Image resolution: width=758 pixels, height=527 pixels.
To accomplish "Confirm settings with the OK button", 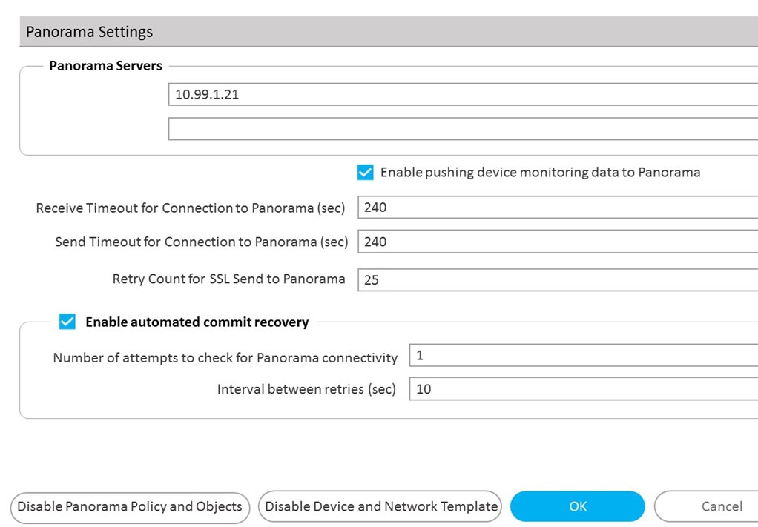I will [x=578, y=506].
